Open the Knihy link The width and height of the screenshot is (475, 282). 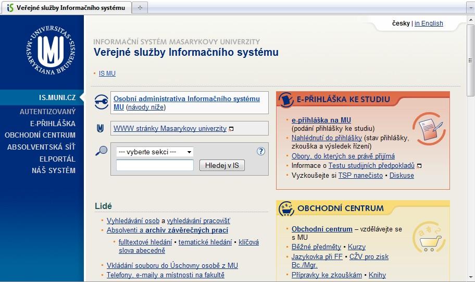pos(377,275)
